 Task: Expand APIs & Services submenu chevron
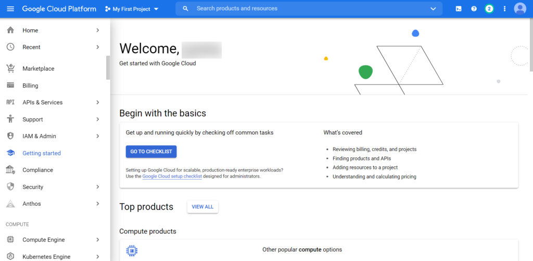98,103
